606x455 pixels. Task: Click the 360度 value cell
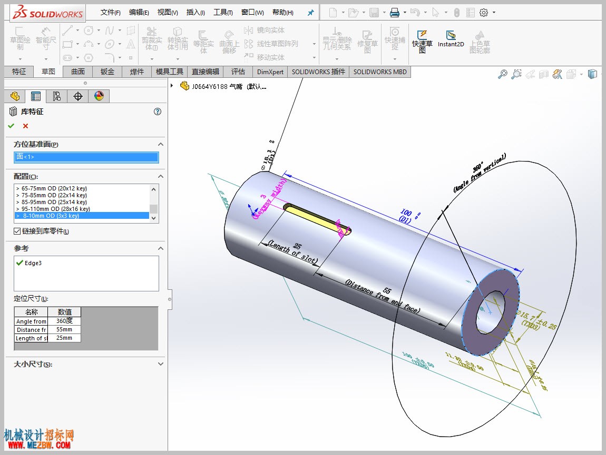tap(64, 321)
